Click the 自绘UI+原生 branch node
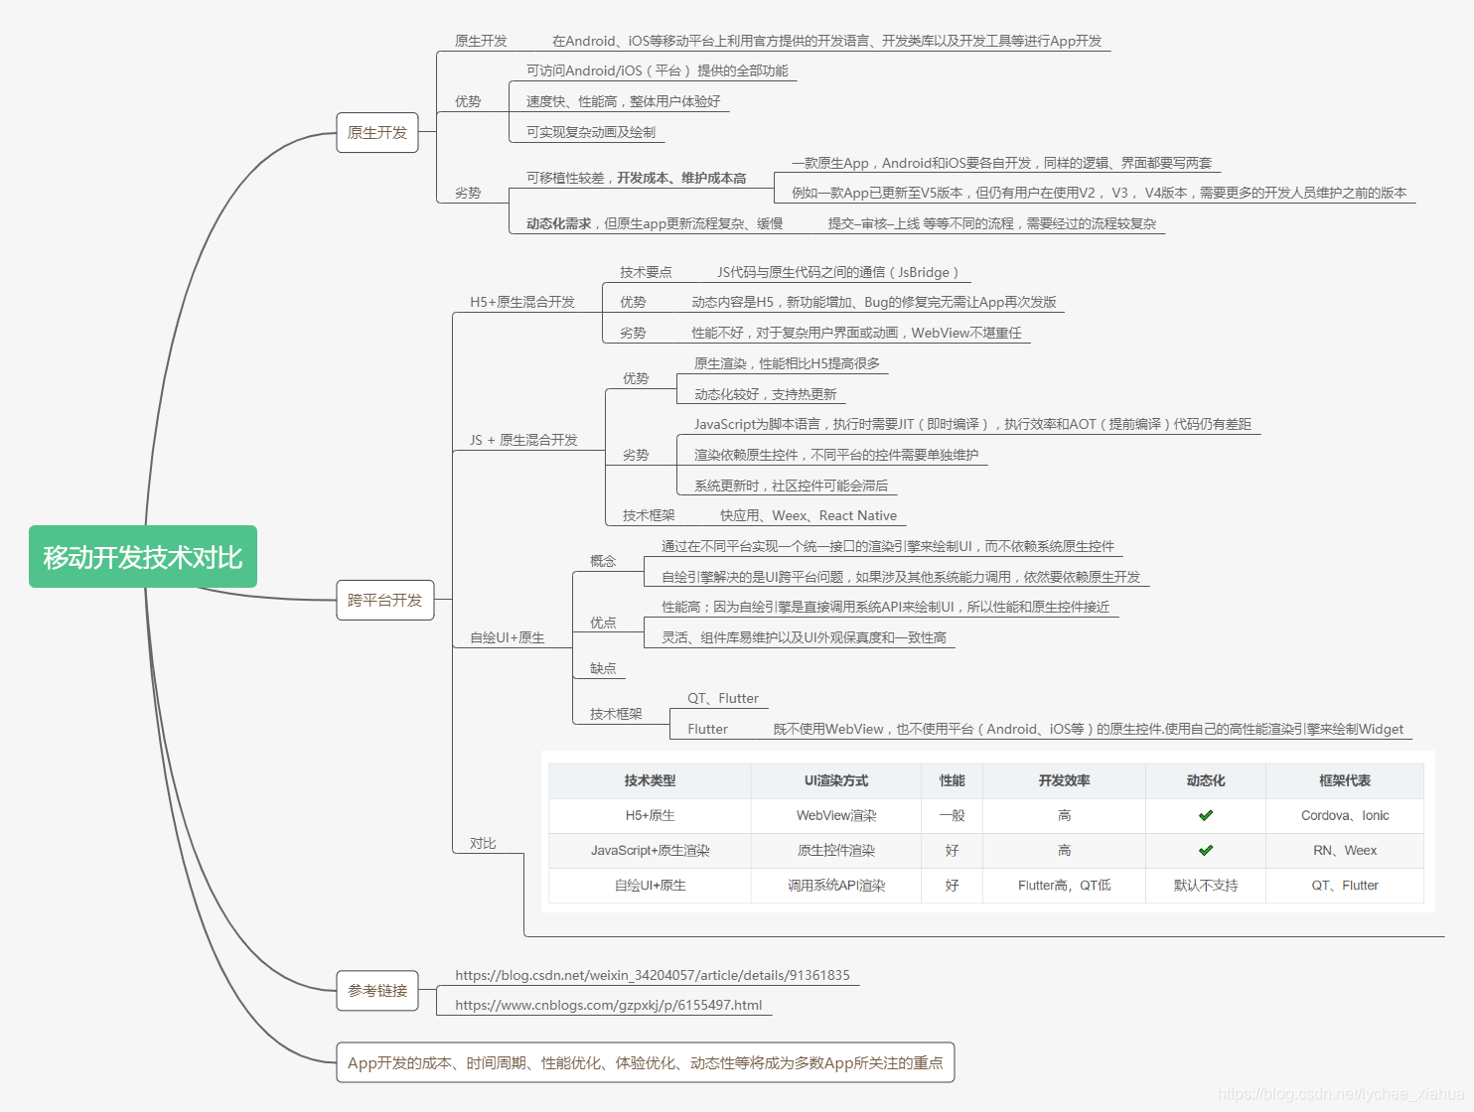This screenshot has width=1474, height=1112. (x=508, y=637)
